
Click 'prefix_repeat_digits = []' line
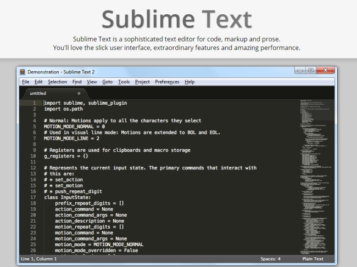89,203
